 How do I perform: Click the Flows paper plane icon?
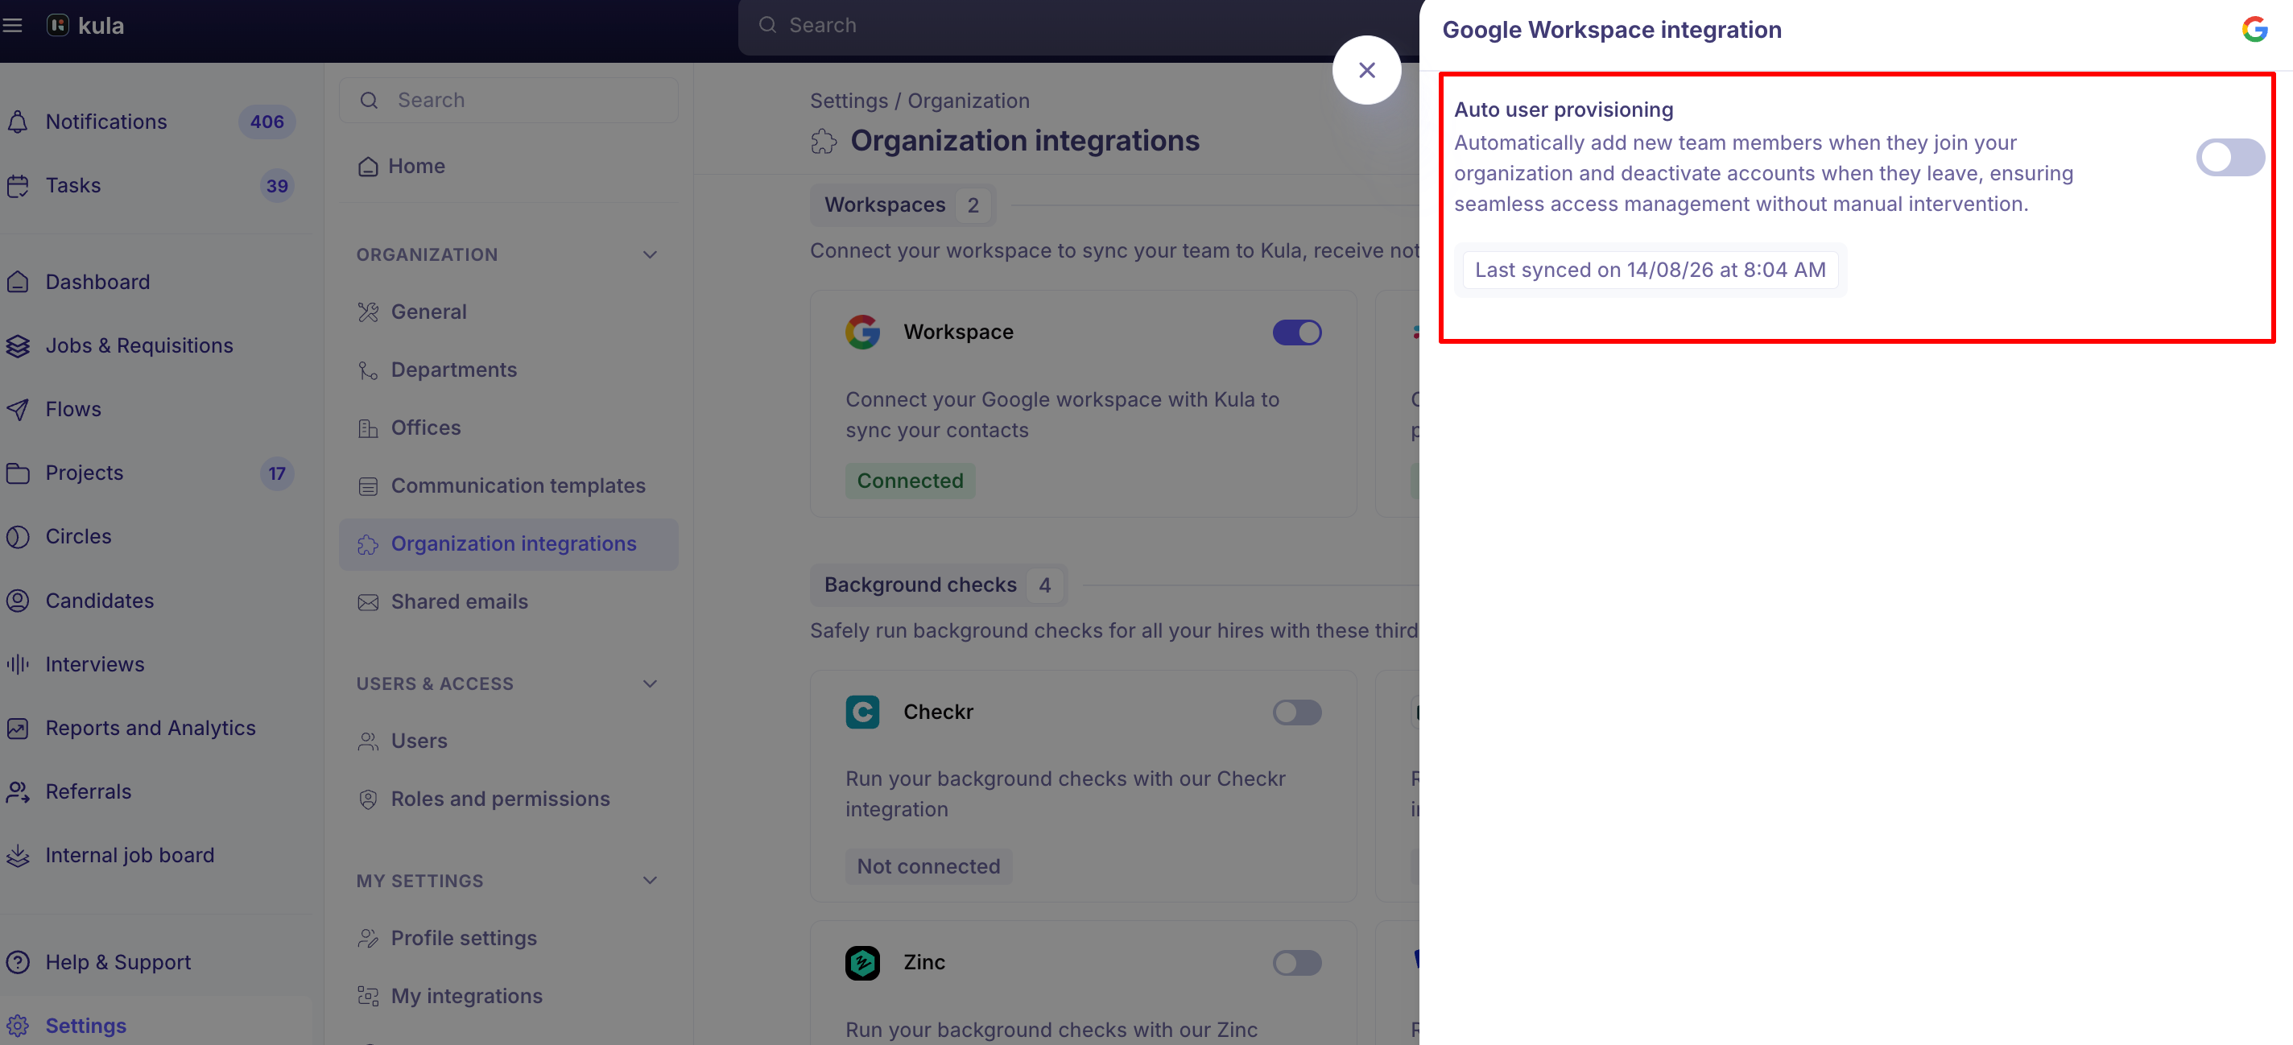(x=18, y=410)
